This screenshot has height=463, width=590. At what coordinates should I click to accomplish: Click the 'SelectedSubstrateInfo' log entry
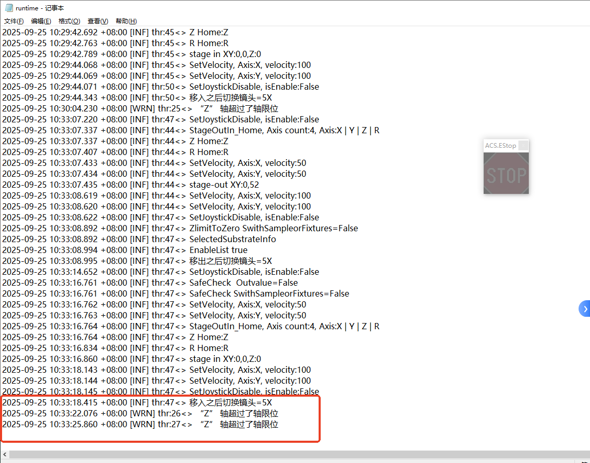pos(232,240)
